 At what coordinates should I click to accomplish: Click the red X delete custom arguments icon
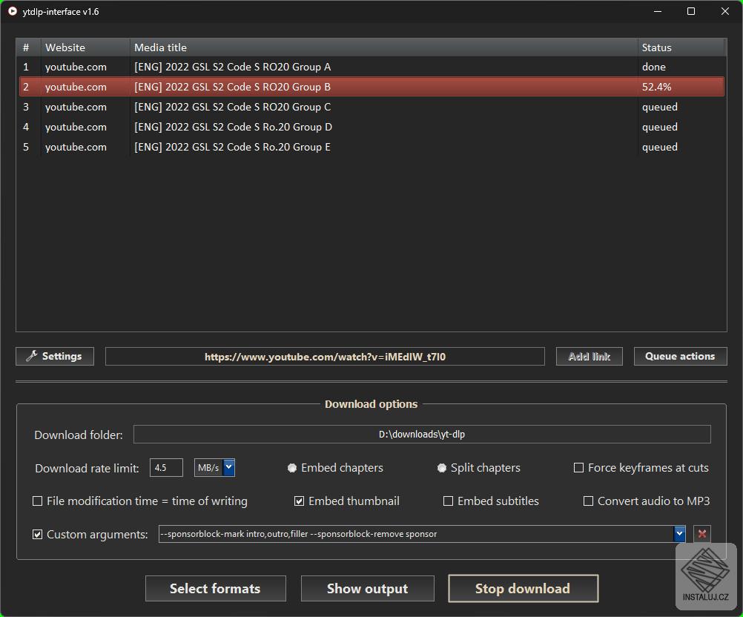tap(701, 534)
